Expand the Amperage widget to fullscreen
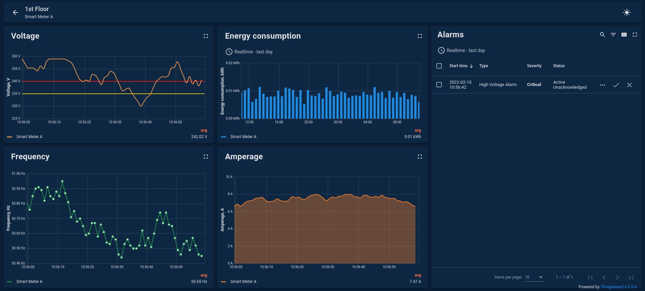 coord(420,157)
